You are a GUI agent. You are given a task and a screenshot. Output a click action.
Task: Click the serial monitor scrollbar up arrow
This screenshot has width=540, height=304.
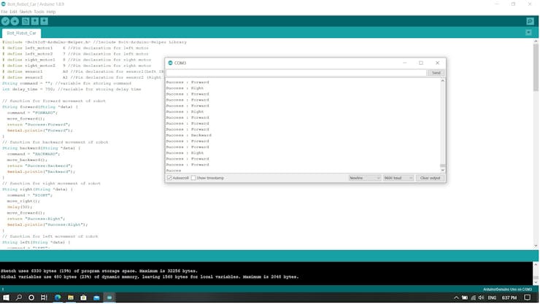[442, 81]
